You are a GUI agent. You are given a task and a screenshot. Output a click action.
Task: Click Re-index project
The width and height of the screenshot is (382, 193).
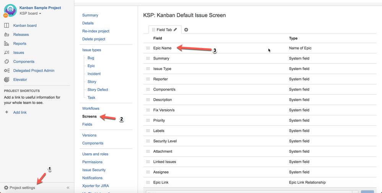point(96,31)
